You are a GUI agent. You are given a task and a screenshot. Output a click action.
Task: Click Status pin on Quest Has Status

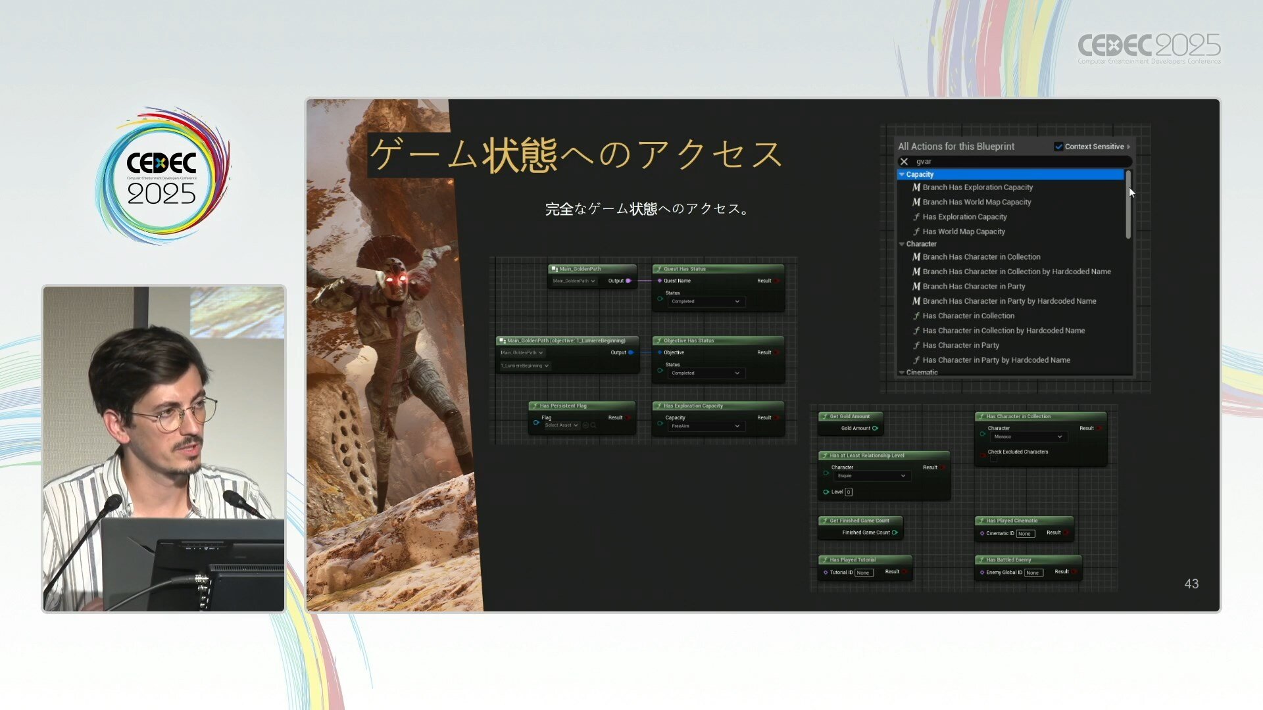[x=660, y=298]
